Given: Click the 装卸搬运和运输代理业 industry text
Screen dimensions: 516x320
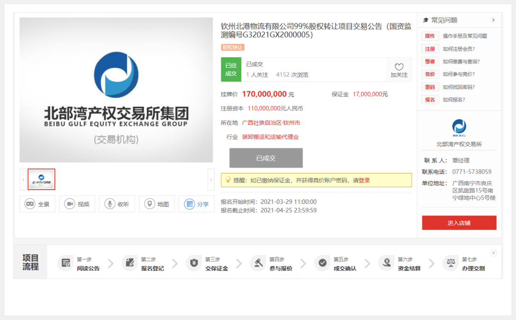Looking at the screenshot, I should pos(270,137).
